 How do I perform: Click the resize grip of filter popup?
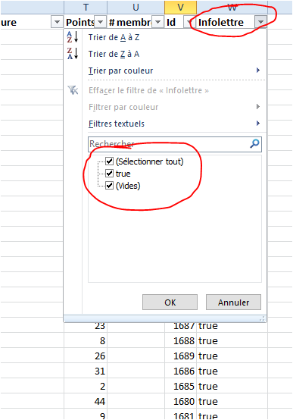click(x=262, y=318)
